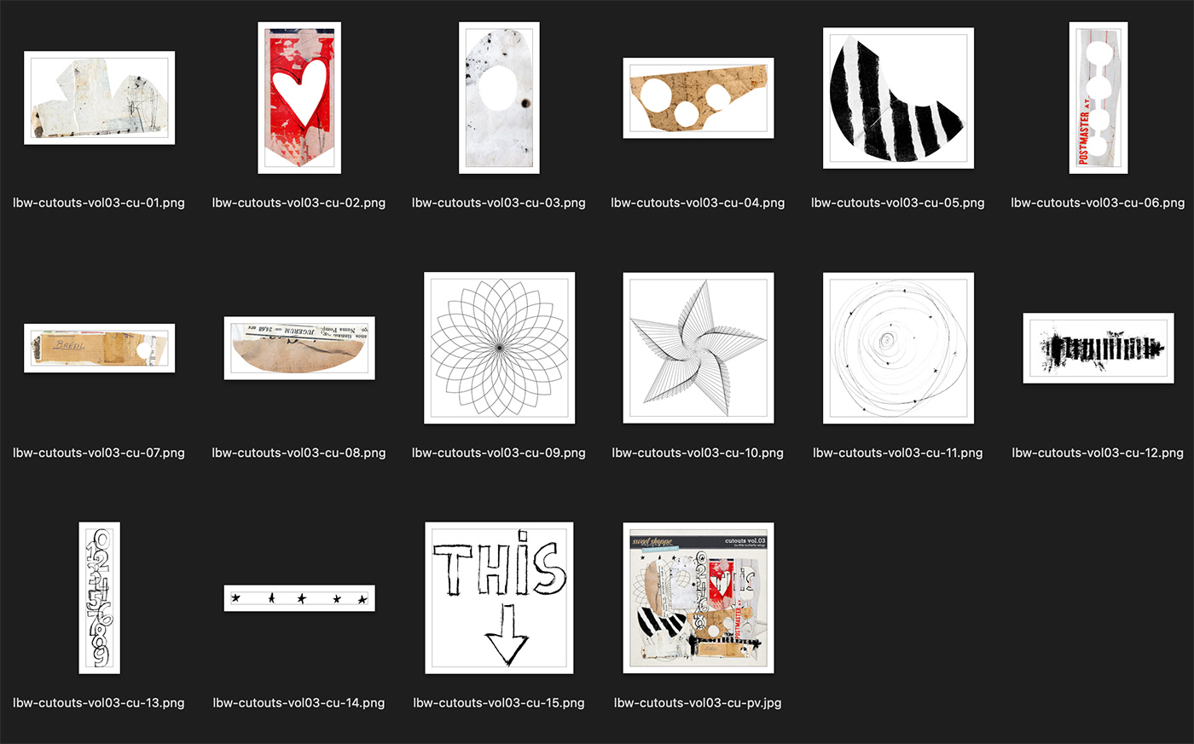Click the spiral star line-art thumbnail
This screenshot has width=1194, height=744.
coord(698,348)
